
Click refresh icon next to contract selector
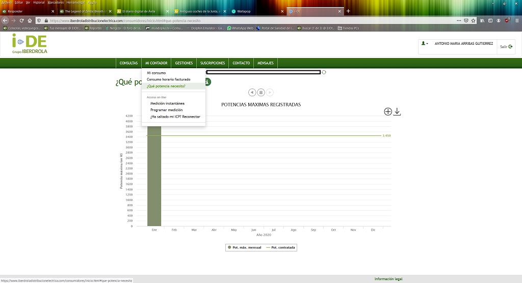pyautogui.click(x=324, y=72)
